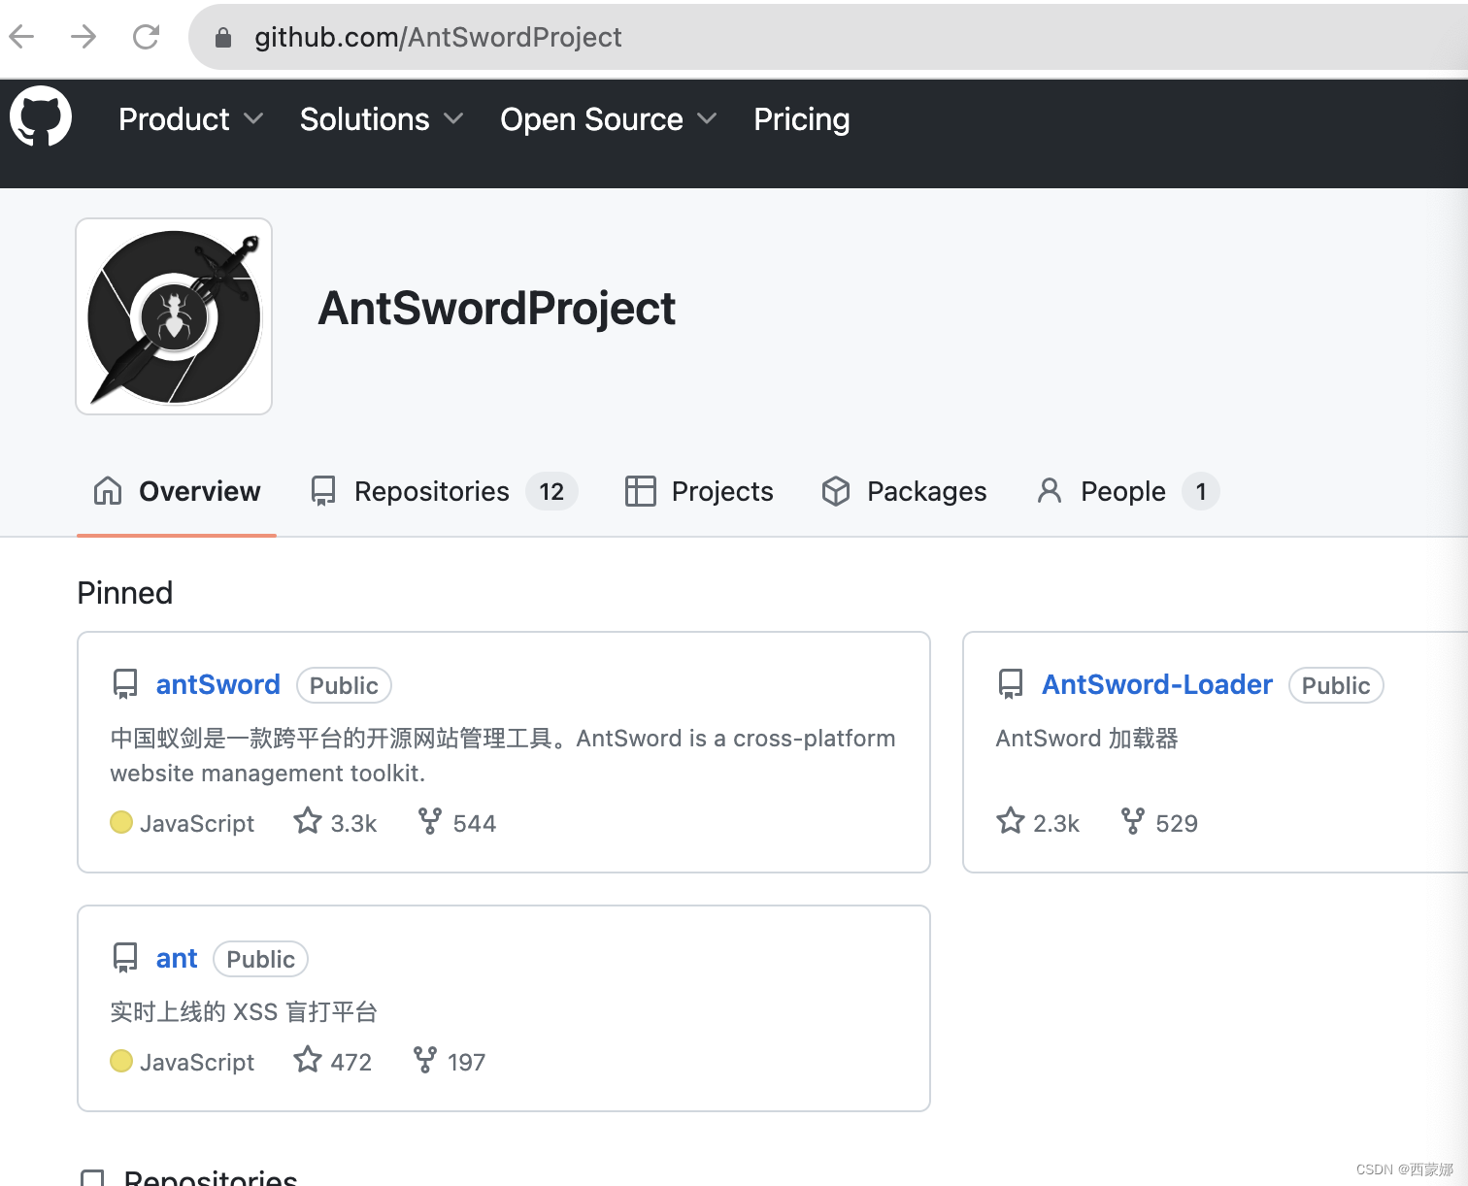Screen dimensions: 1468x1186
Task: Click the GitHub octocat logo
Action: (x=41, y=116)
